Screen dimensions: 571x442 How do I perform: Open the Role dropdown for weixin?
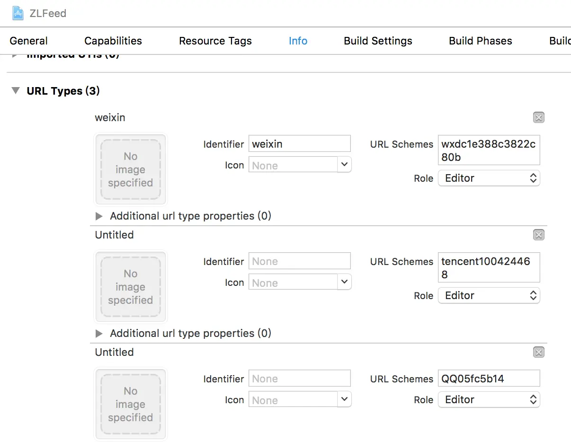pos(489,178)
